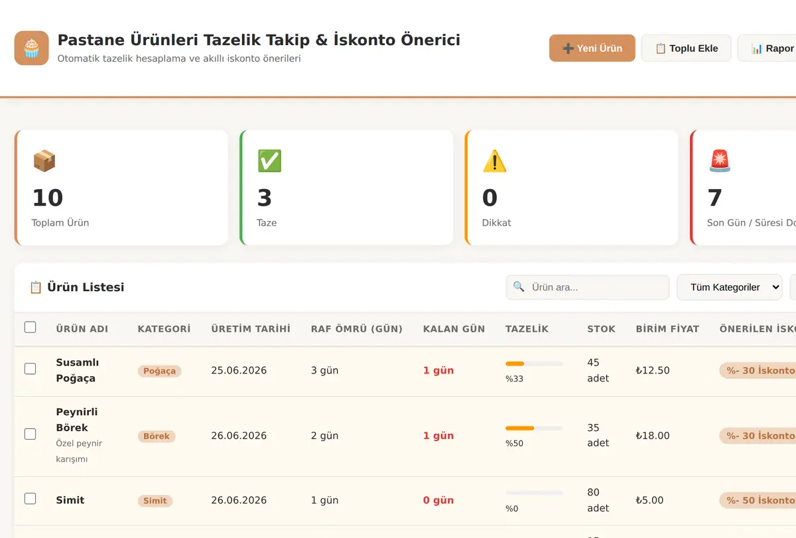Click the Poğaça category tag
Viewport: 796px width, 538px height.
tap(159, 371)
